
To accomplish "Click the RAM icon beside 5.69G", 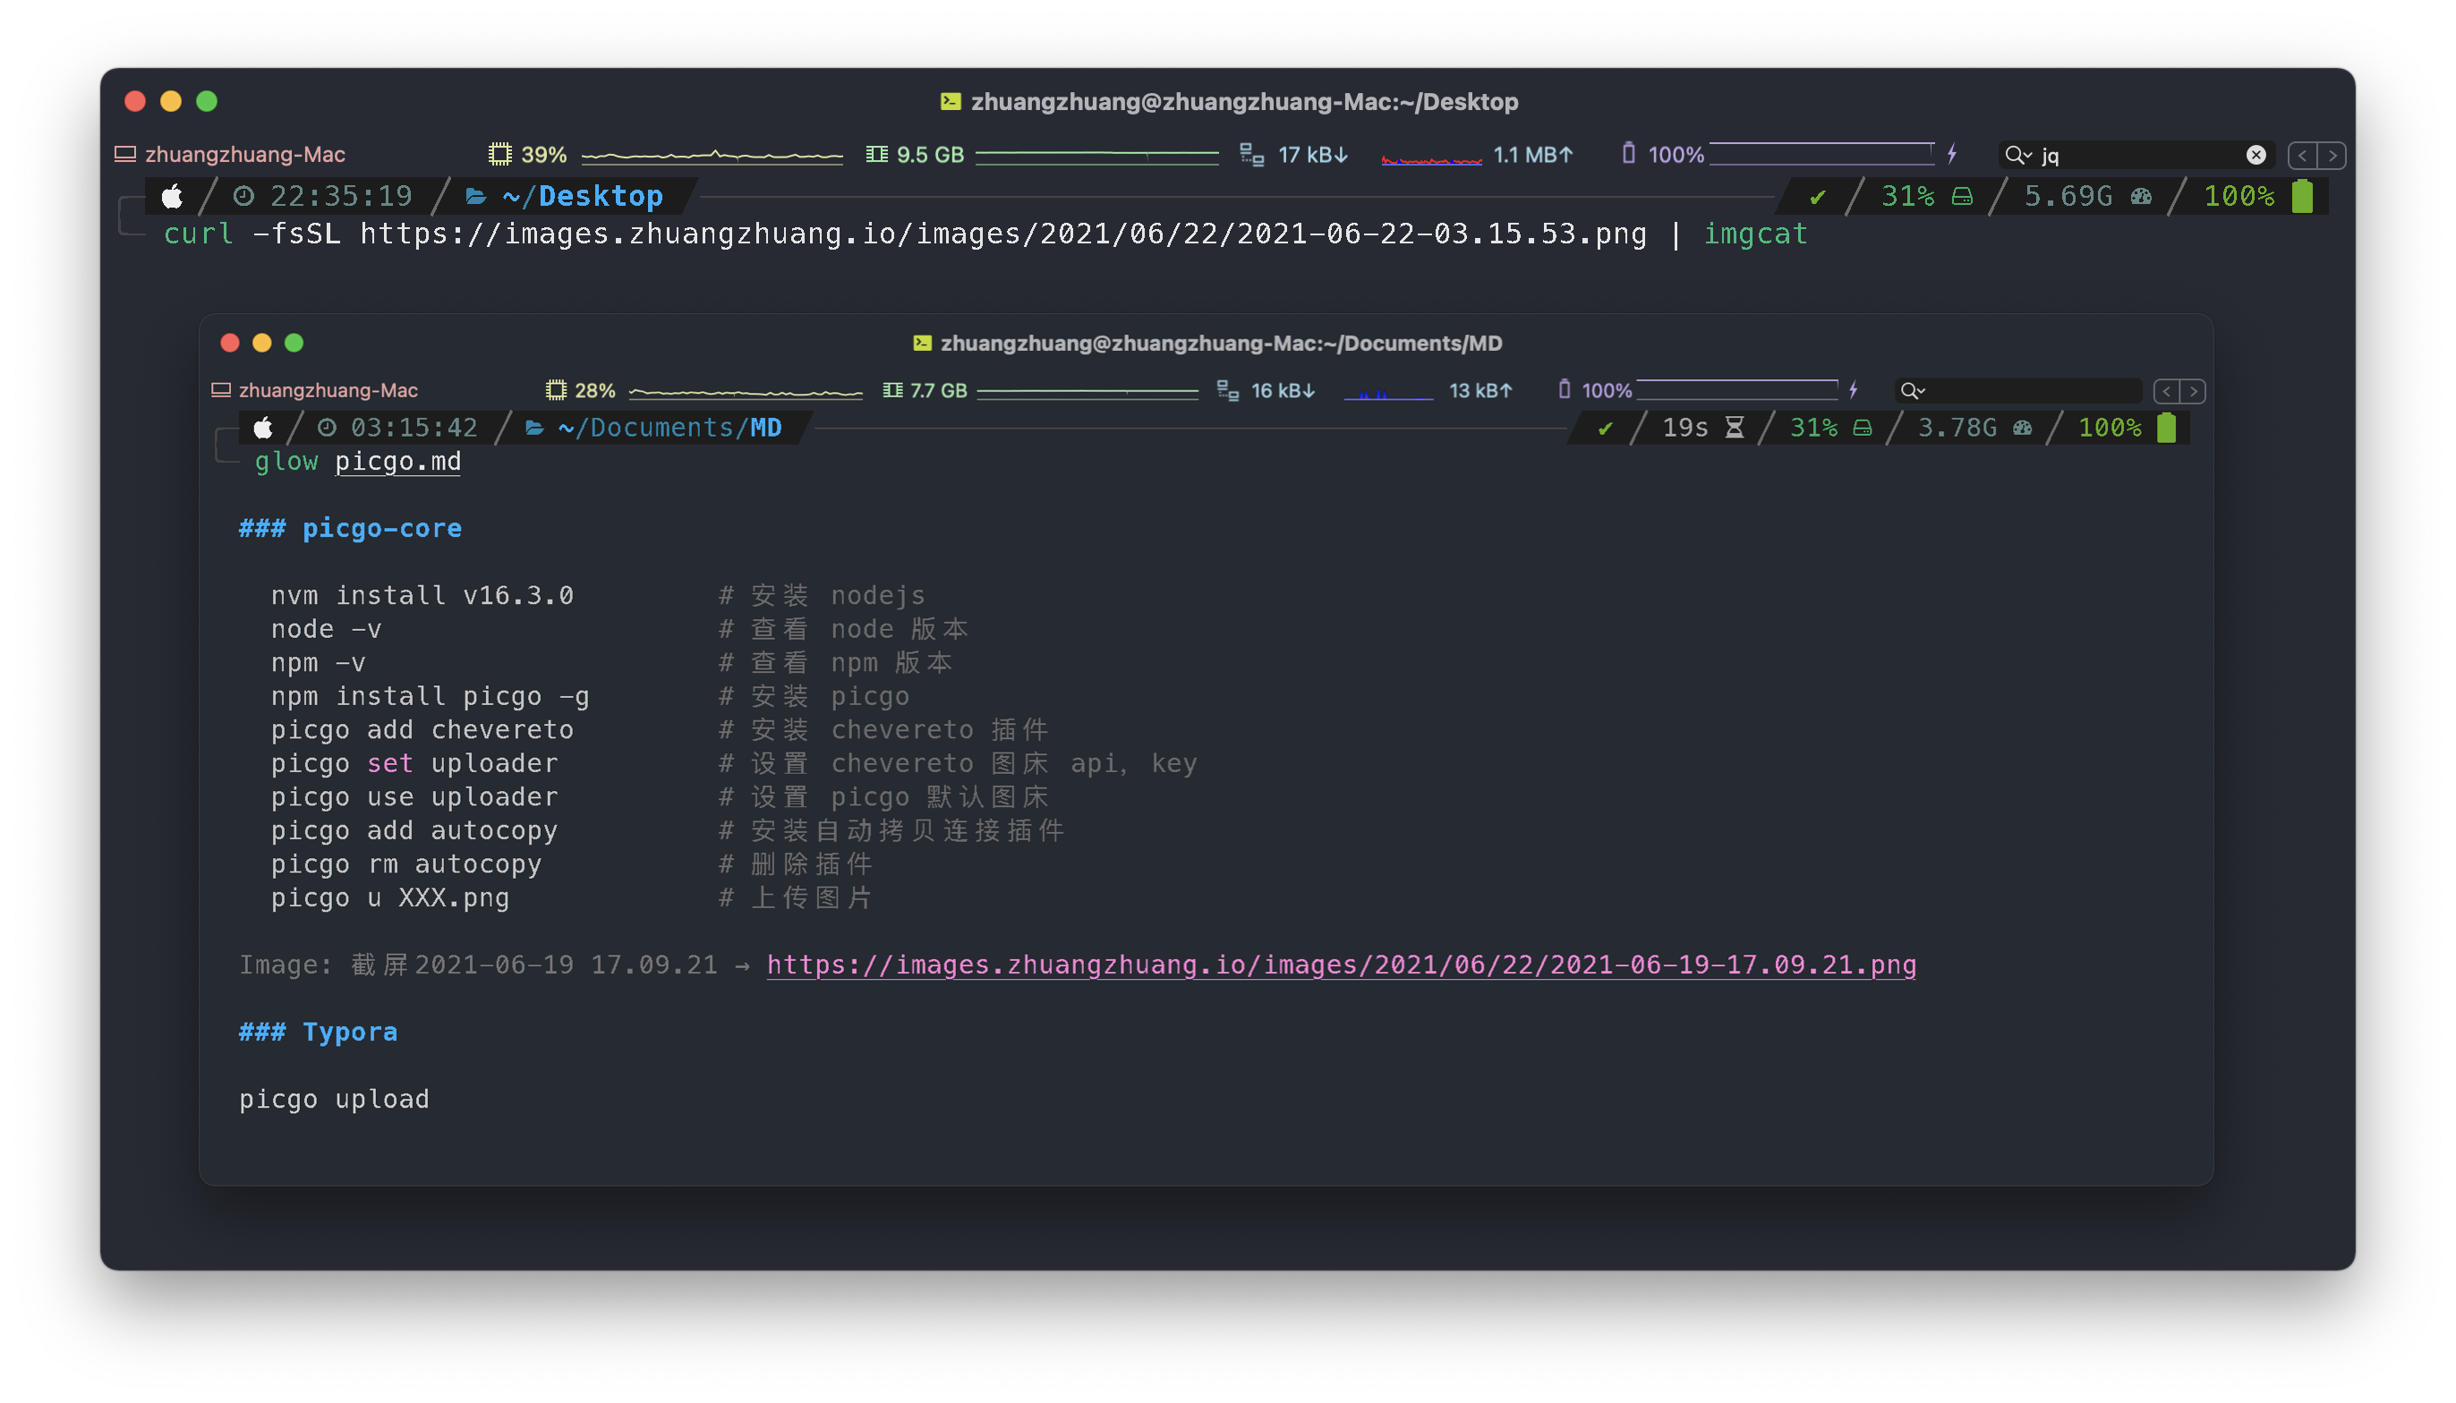I will (x=2141, y=198).
